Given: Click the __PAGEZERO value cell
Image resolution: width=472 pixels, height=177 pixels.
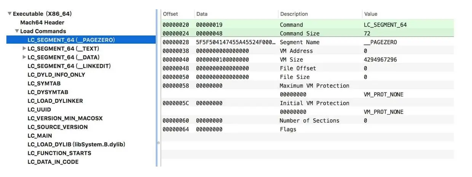Looking at the screenshot, I should pyautogui.click(x=380, y=42).
